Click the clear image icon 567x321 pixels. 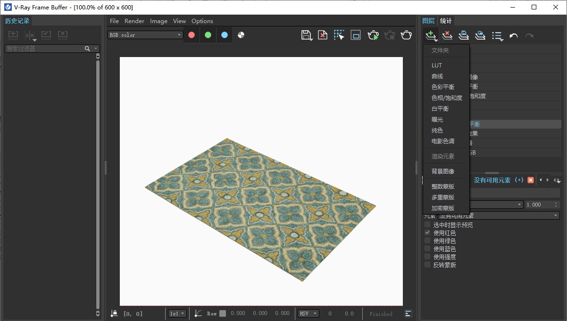click(323, 35)
